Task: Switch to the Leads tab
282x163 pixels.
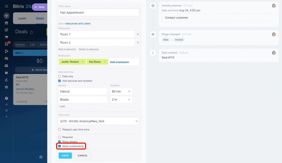Action: 22,18
